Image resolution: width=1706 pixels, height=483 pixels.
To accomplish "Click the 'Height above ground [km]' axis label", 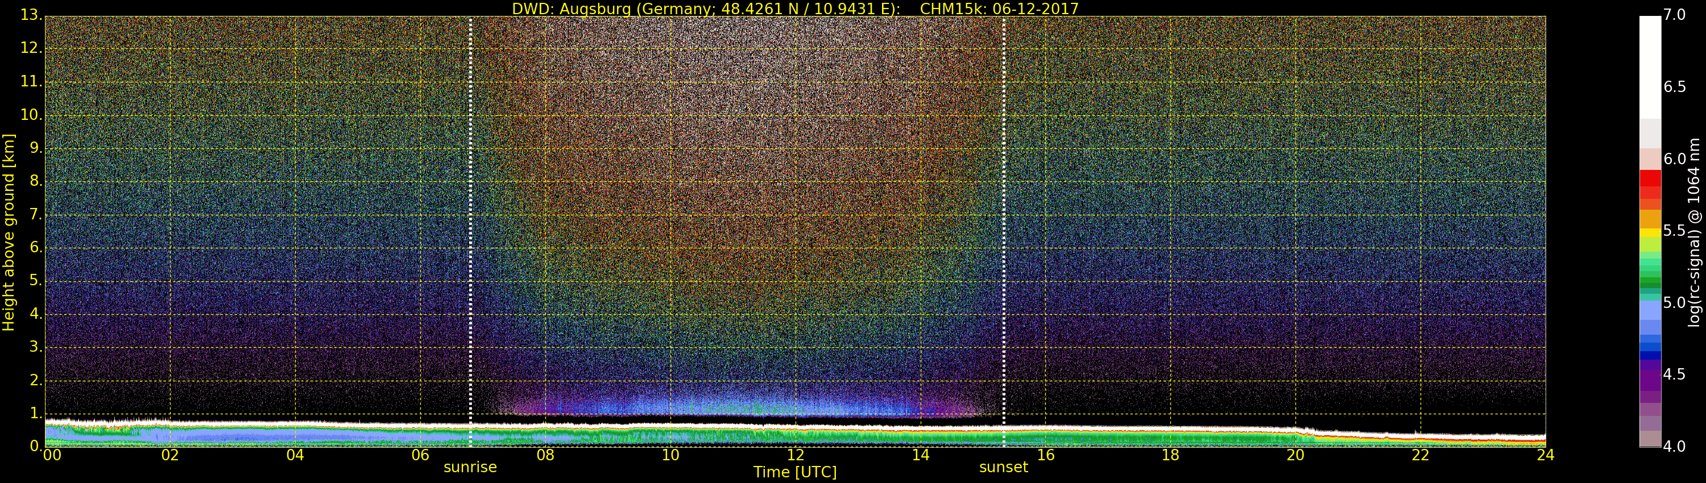I will (9, 232).
